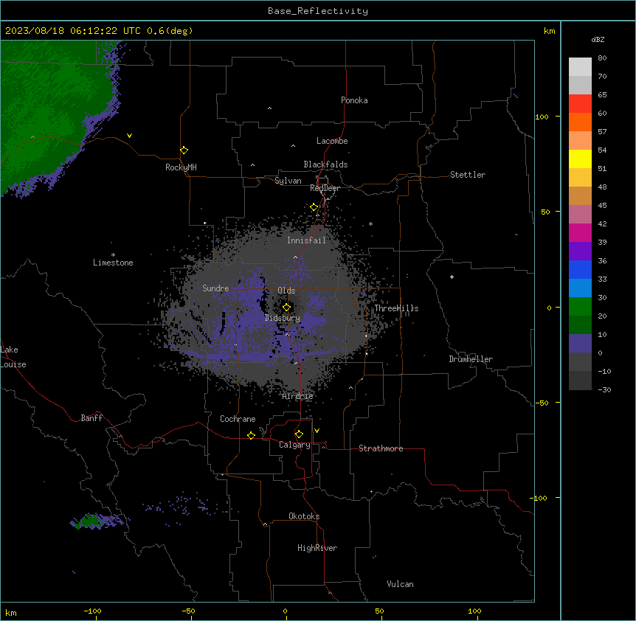Click the blue 36-33 dBZ legend swatch
The image size is (636, 621).
(580, 269)
